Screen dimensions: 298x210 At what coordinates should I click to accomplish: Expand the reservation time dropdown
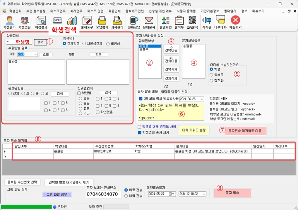[x=204, y=194]
